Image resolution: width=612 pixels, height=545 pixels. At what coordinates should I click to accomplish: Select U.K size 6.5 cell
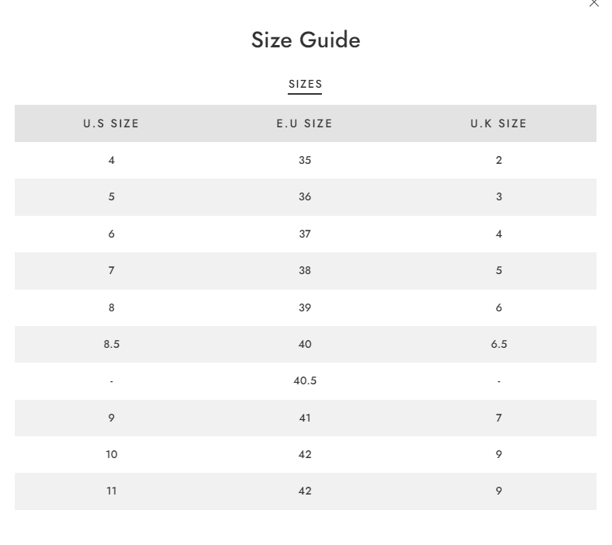pos(499,344)
